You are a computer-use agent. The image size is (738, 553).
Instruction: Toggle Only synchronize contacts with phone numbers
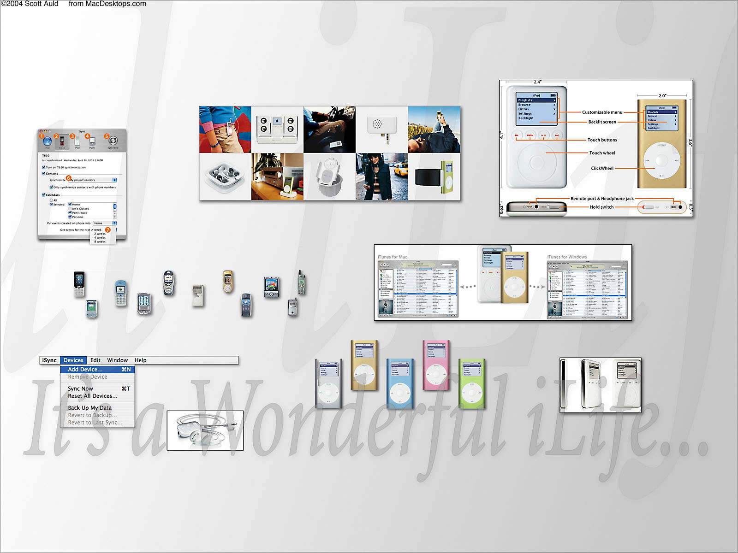click(51, 187)
